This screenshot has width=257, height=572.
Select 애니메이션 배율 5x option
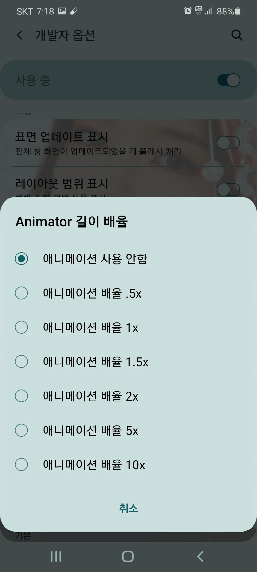pos(22,430)
